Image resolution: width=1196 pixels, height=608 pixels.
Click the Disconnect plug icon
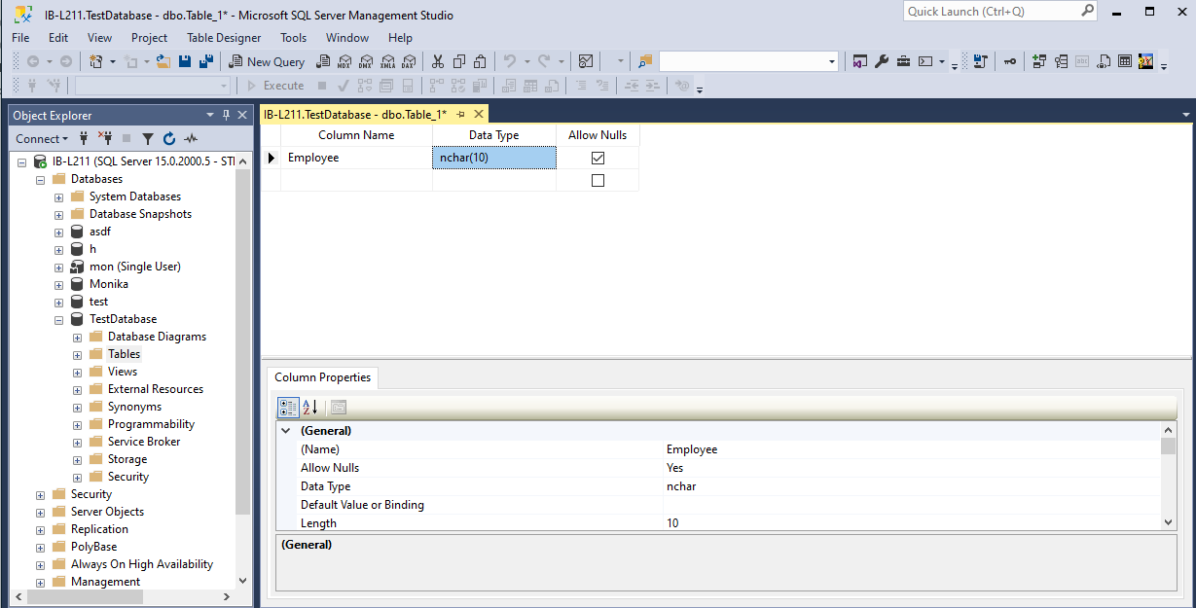click(105, 138)
